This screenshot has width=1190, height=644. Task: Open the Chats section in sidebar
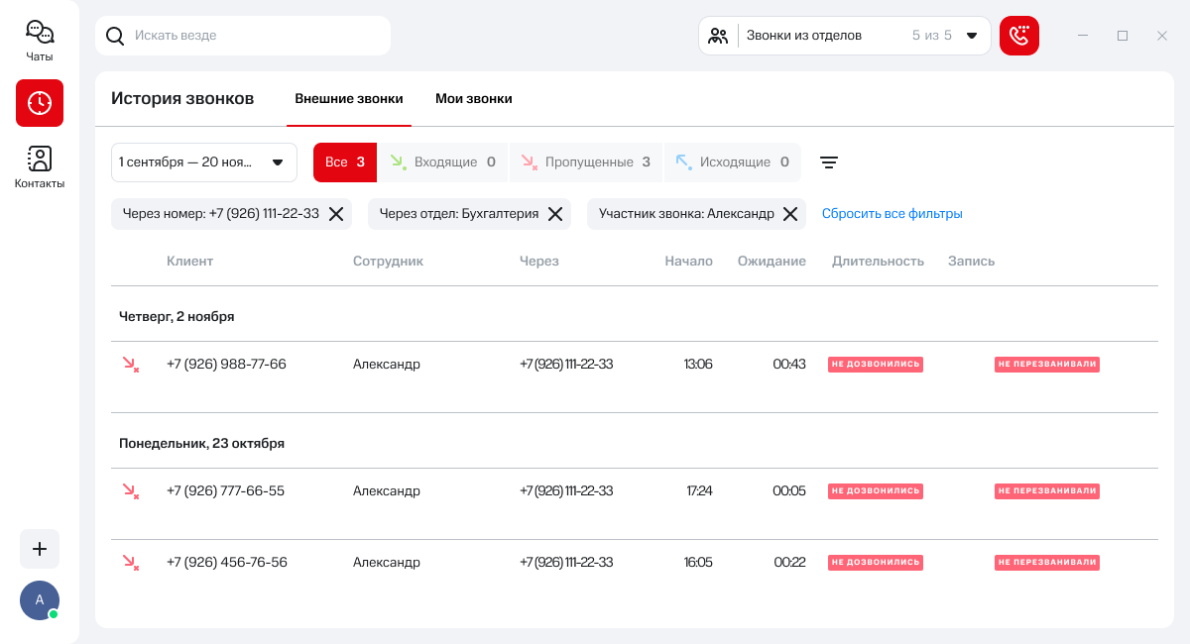pyautogui.click(x=40, y=41)
